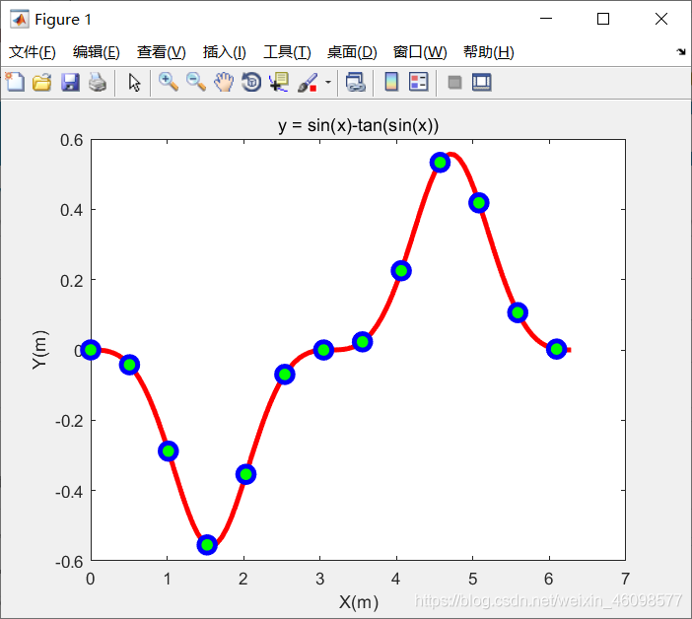Activate the Zoom In magnifier tool
This screenshot has height=619, width=692.
[169, 82]
